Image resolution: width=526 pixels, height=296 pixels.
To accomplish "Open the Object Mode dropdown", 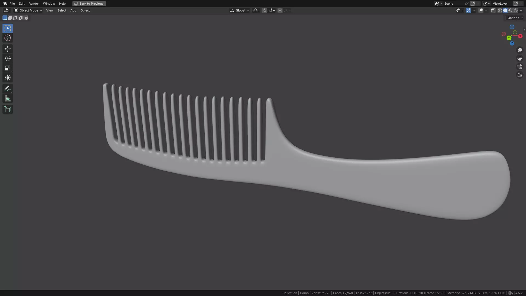I will (x=28, y=10).
